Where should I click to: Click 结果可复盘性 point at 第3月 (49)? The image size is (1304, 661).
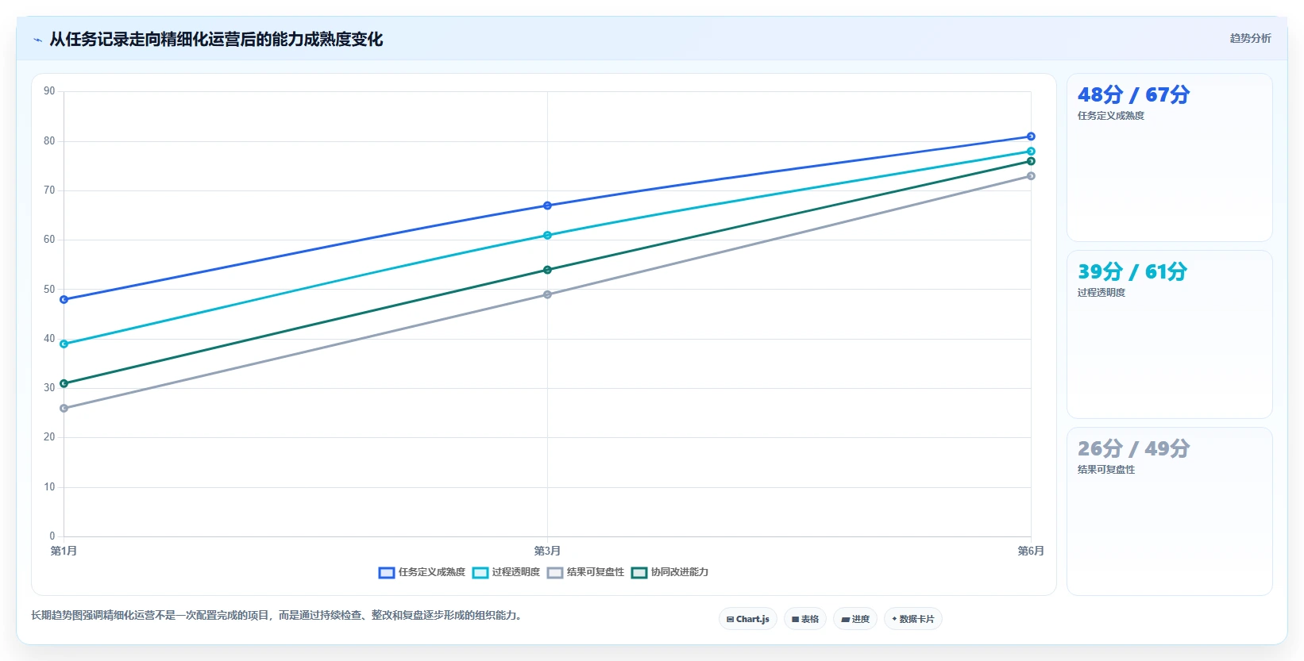coord(547,294)
